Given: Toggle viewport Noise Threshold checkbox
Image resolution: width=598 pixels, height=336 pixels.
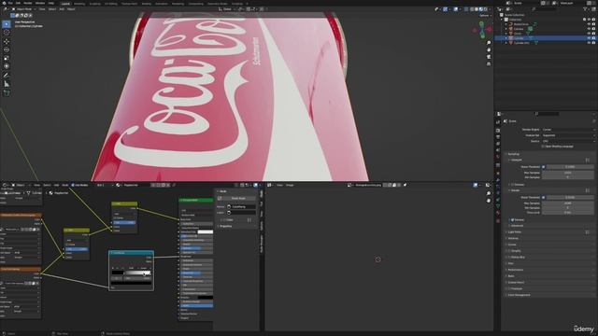Looking at the screenshot, I should (544, 167).
